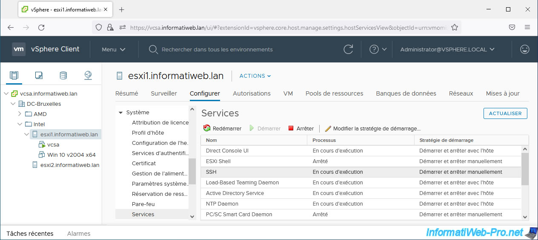
Task: Open Profil d'hôte settings
Action: 148,133
